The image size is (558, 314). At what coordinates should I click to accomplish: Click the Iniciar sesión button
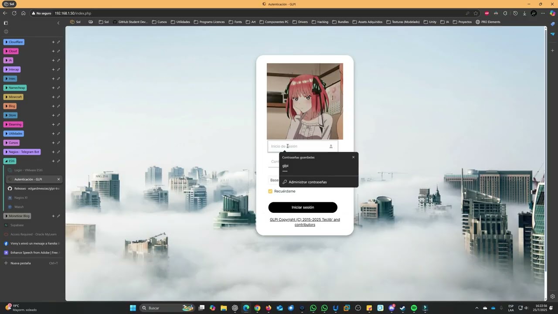(303, 207)
